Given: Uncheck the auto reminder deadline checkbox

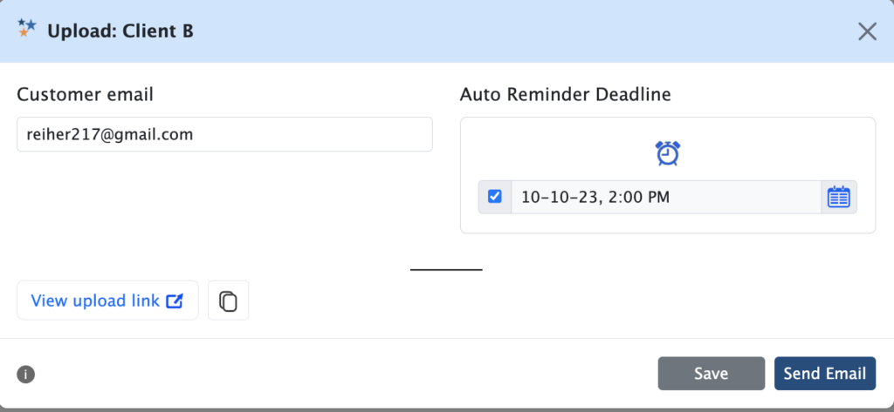Looking at the screenshot, I should (x=495, y=197).
